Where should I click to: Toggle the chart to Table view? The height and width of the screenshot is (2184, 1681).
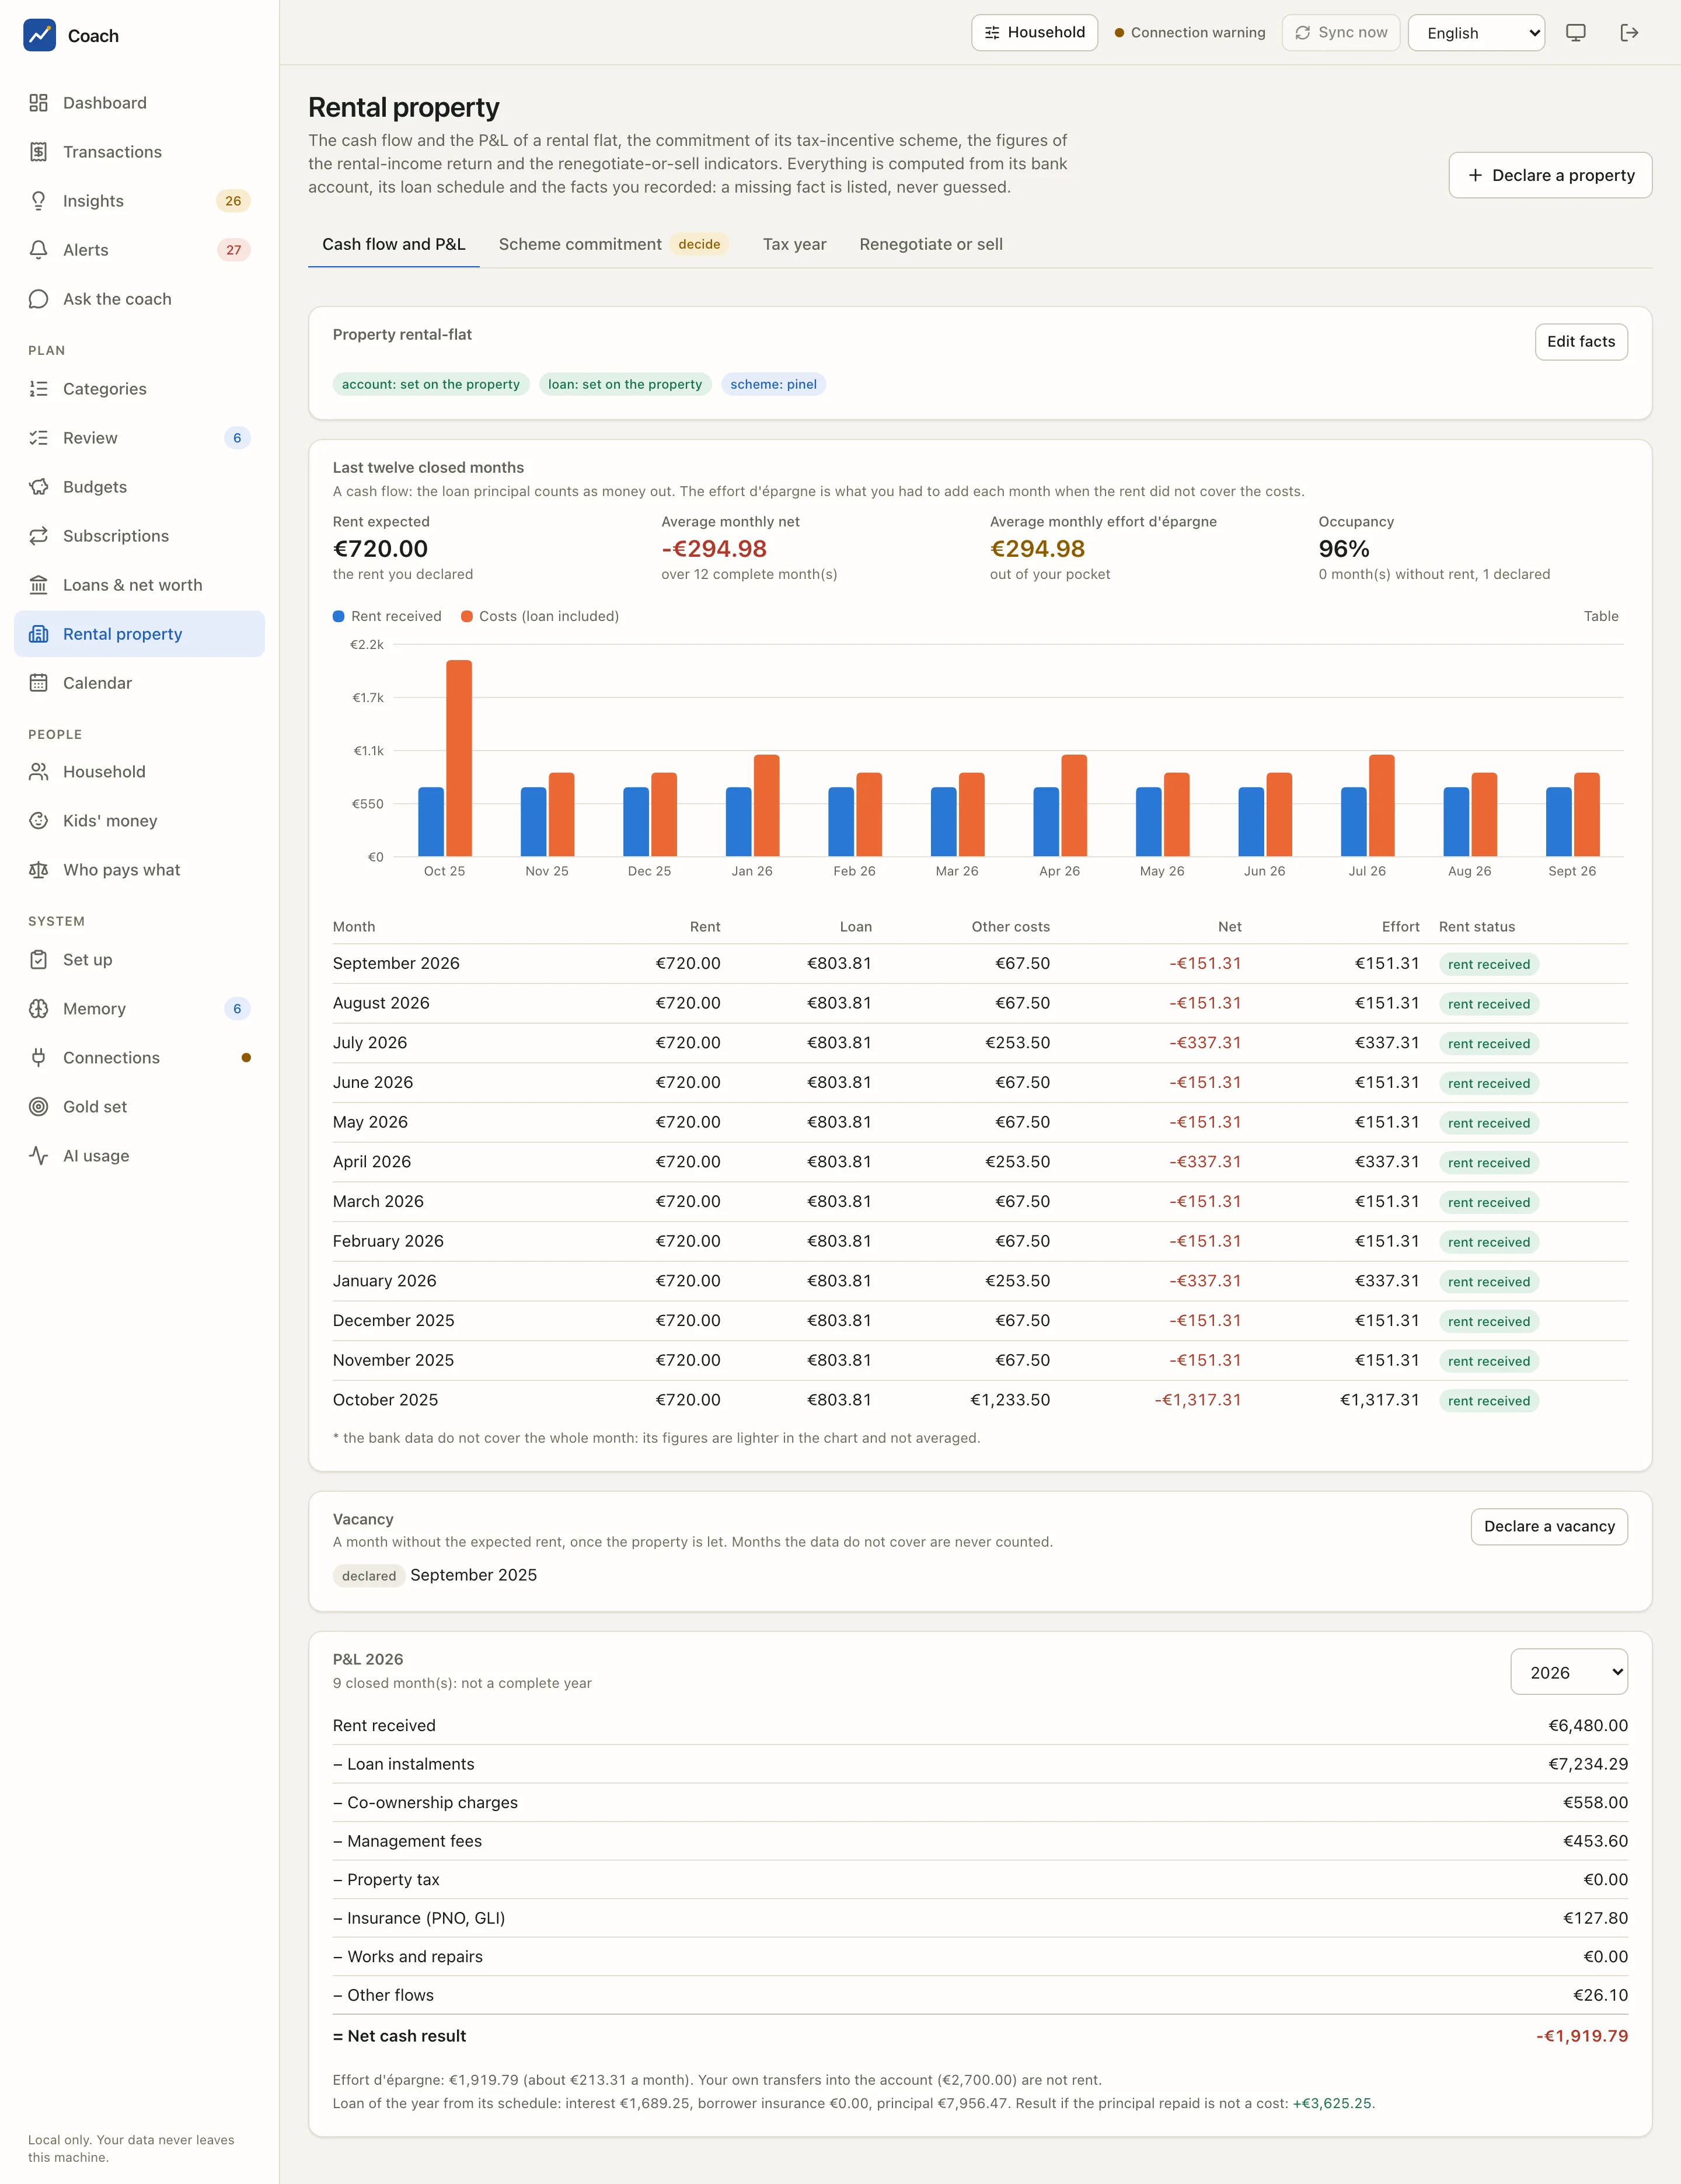click(1601, 616)
